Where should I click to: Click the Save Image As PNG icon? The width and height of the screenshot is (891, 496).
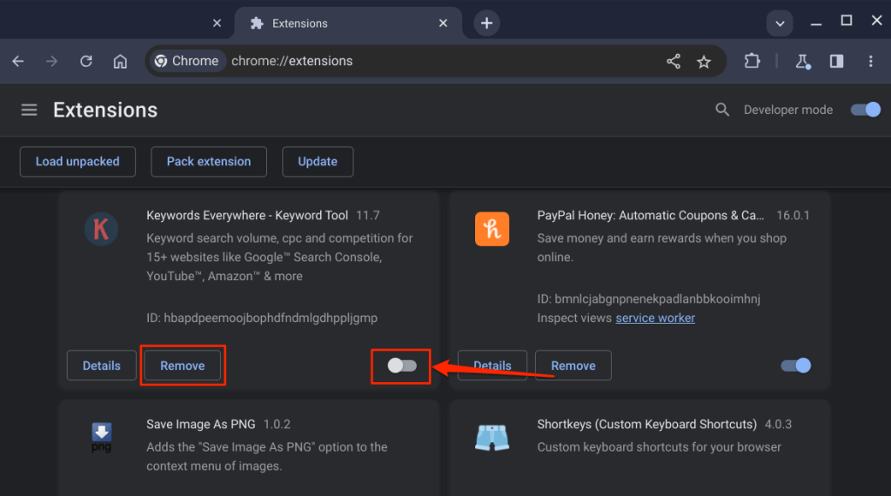(x=102, y=437)
